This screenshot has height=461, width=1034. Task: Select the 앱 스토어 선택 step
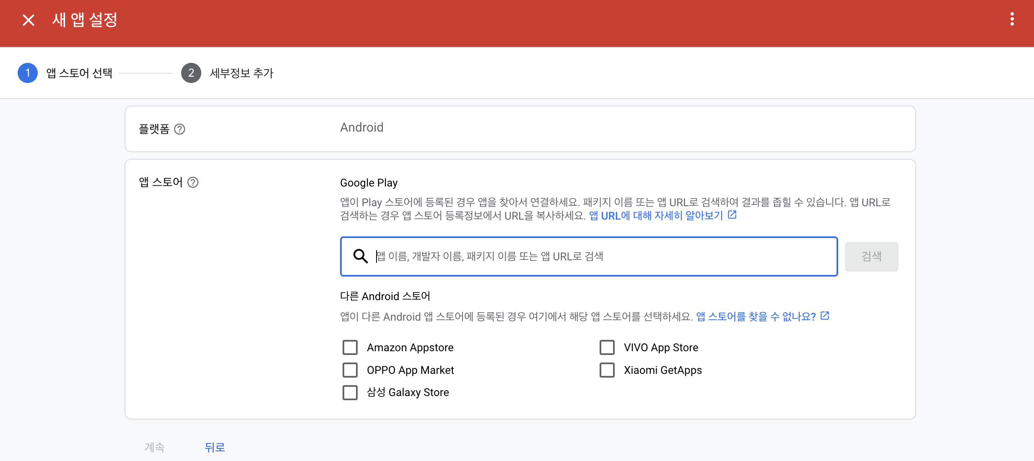pos(79,73)
